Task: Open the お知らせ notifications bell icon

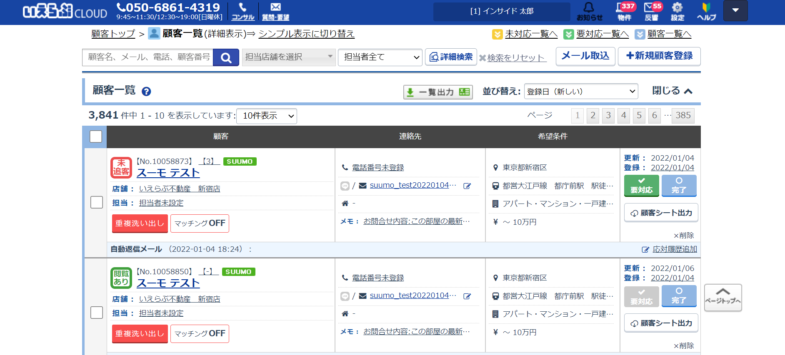Action: pos(589,11)
